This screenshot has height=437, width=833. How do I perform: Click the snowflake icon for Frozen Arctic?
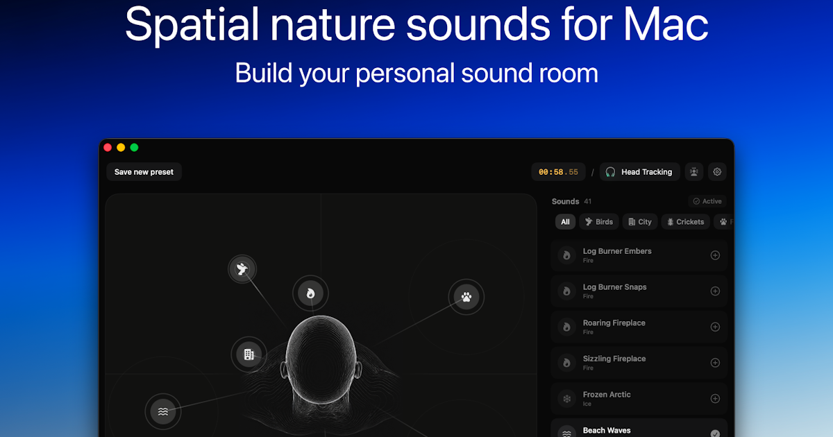(x=566, y=399)
